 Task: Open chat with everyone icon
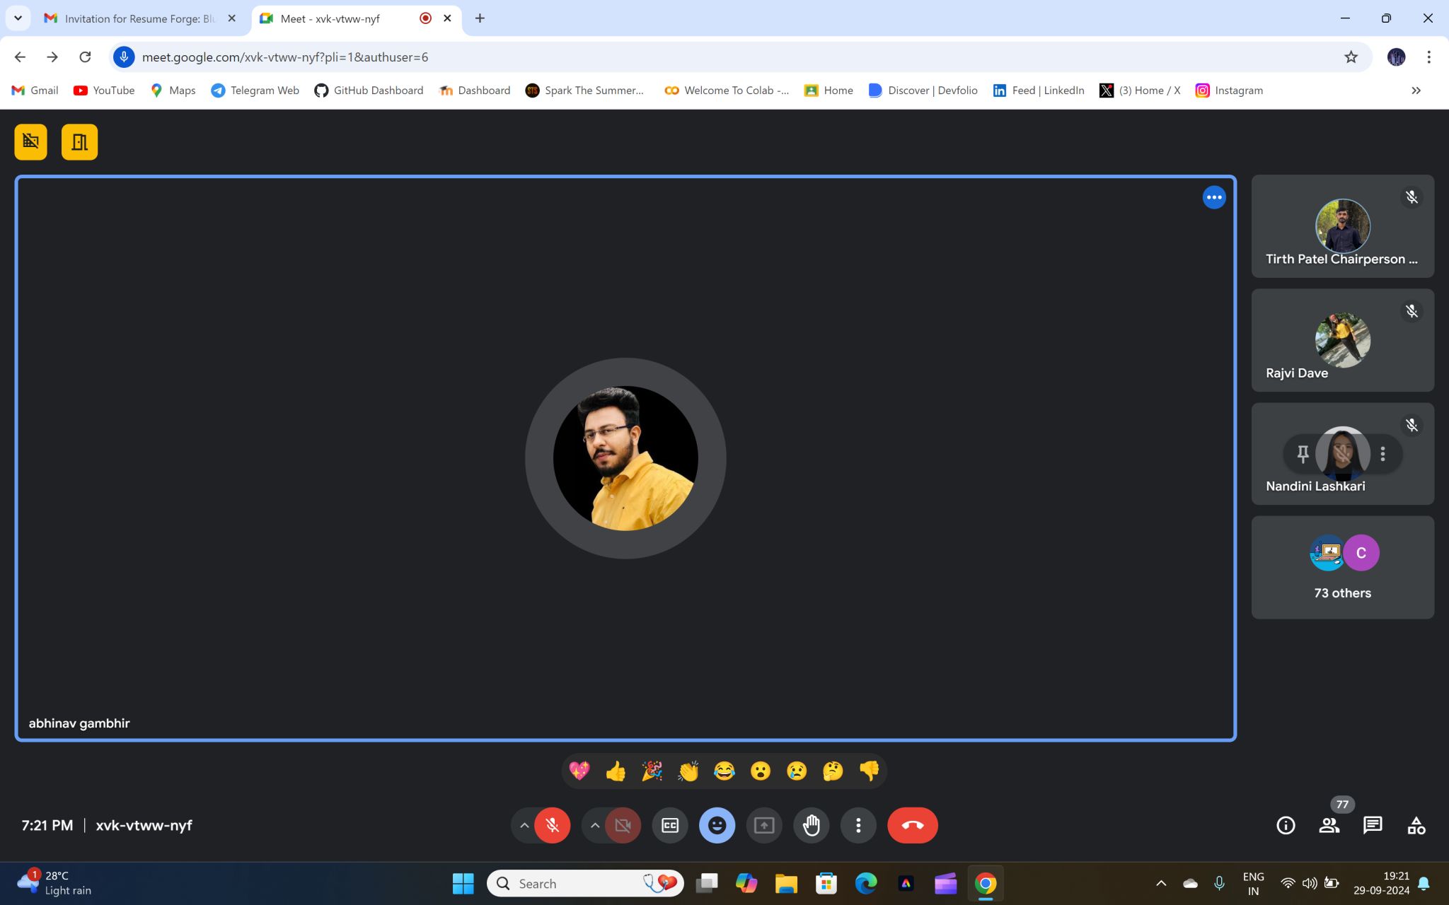tap(1373, 825)
